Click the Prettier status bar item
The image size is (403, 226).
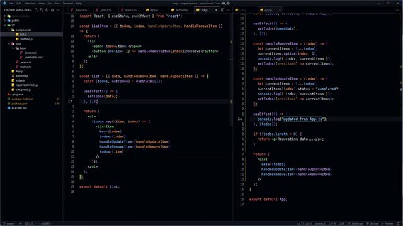[x=388, y=223]
